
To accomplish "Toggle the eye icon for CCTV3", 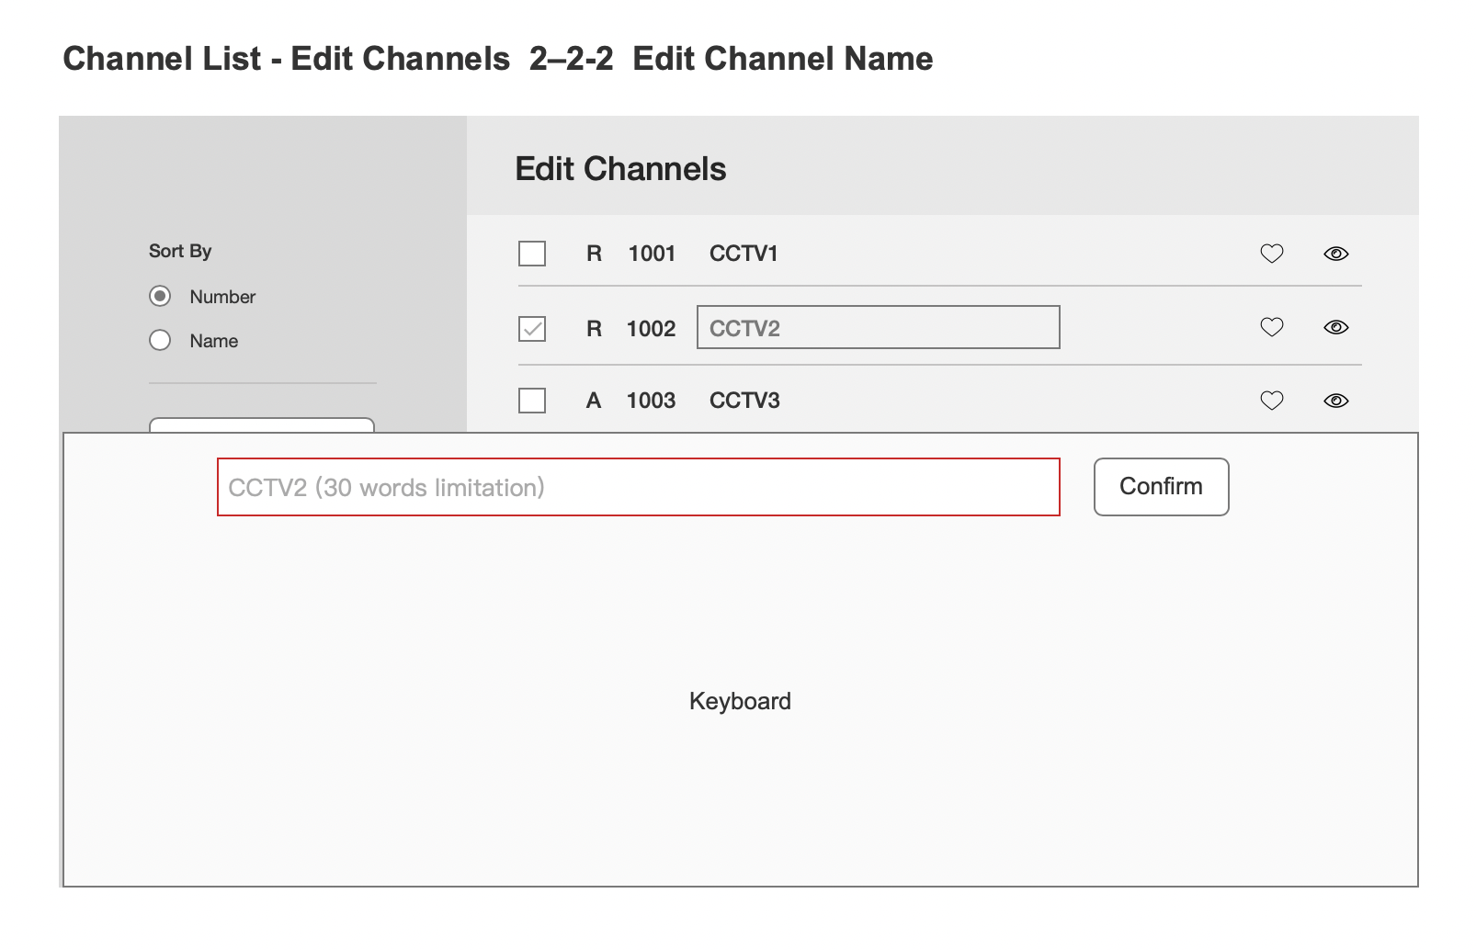I will pos(1335,401).
